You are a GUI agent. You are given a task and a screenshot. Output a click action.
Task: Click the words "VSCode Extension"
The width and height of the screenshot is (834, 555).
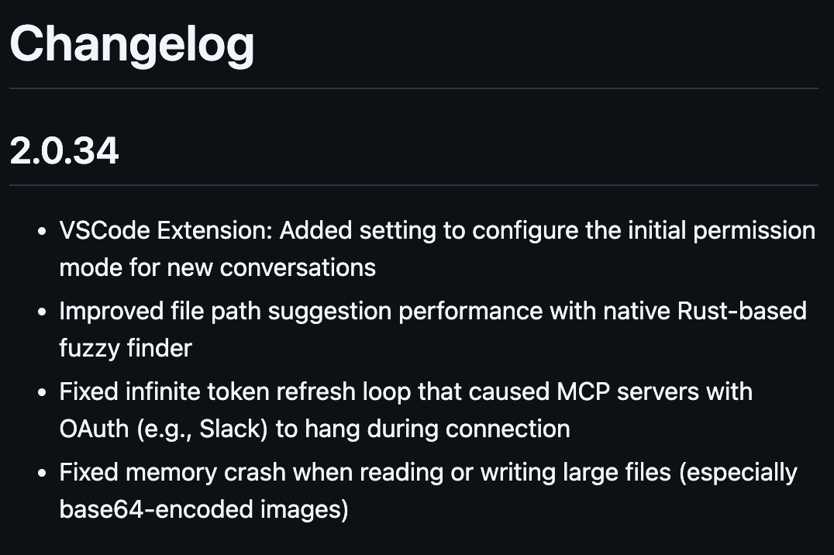(x=165, y=231)
